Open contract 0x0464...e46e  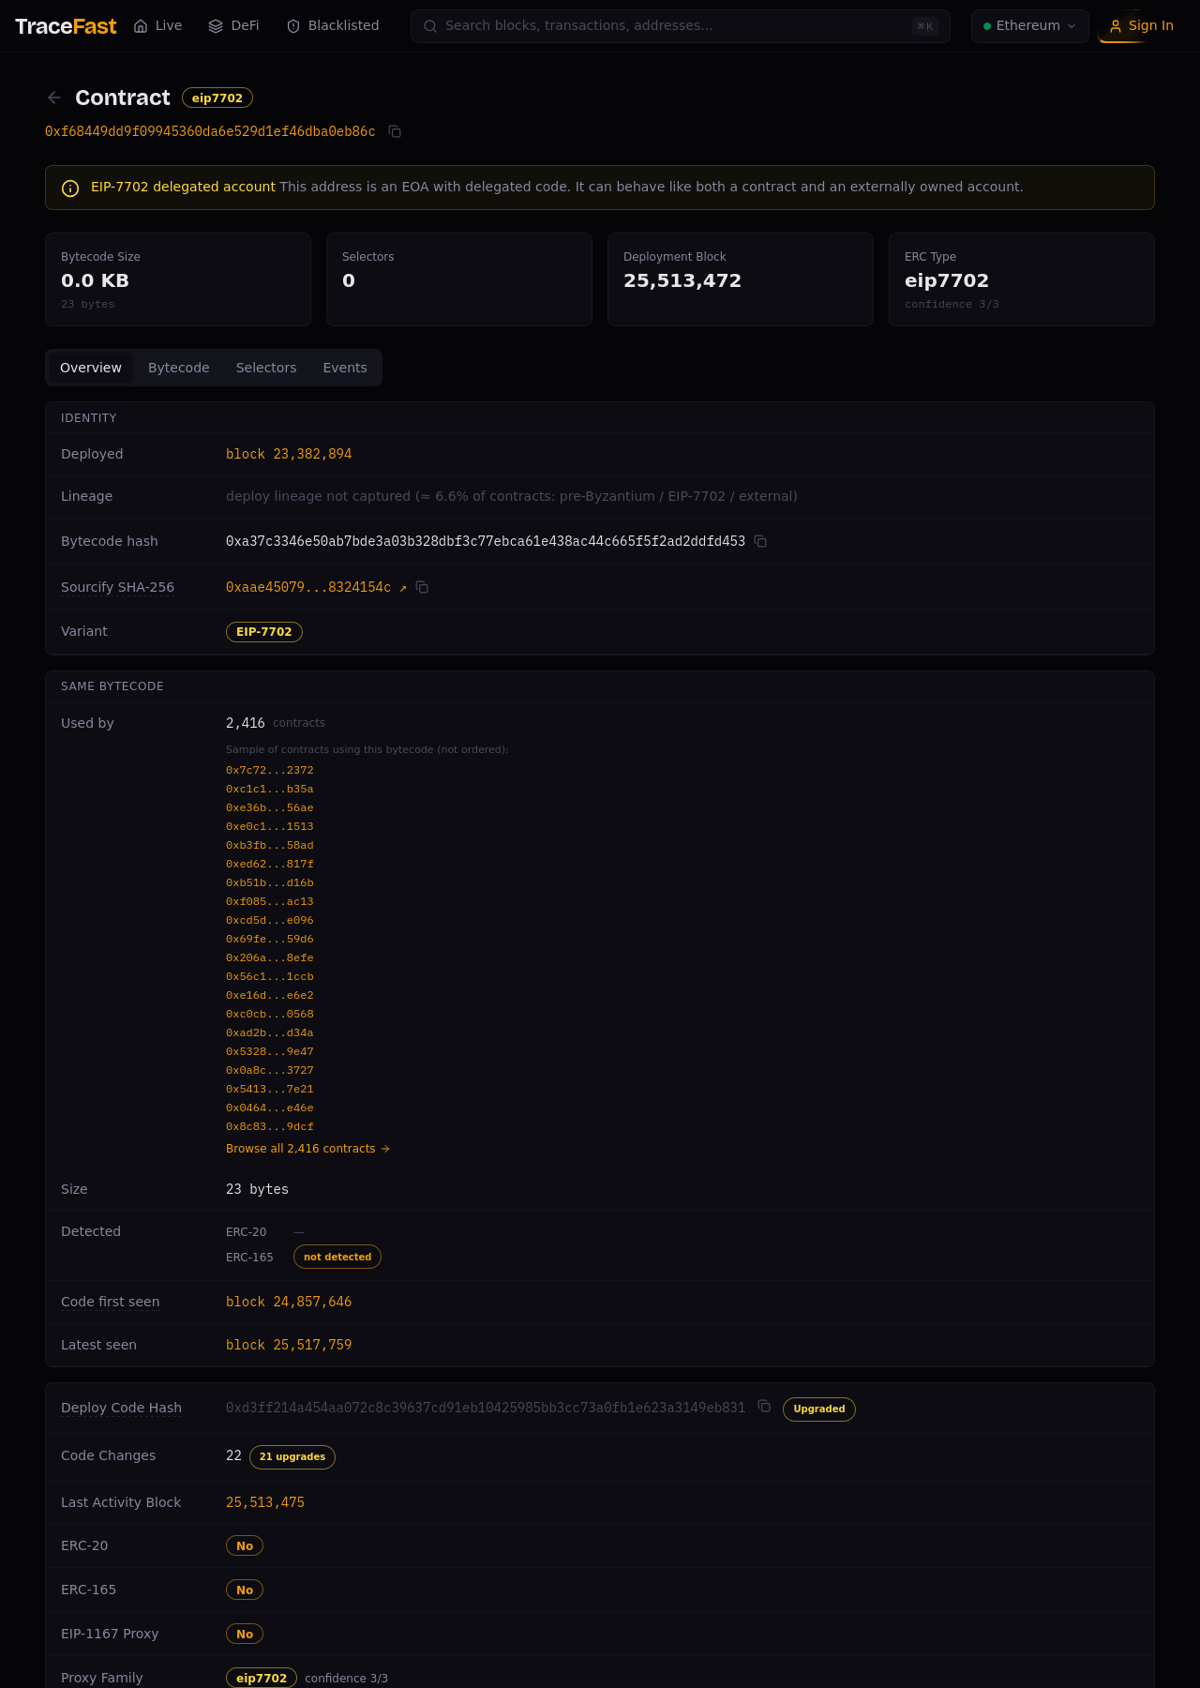pyautogui.click(x=270, y=1108)
